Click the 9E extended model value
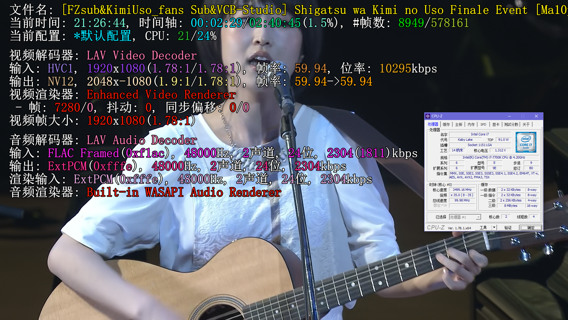 coord(494,168)
